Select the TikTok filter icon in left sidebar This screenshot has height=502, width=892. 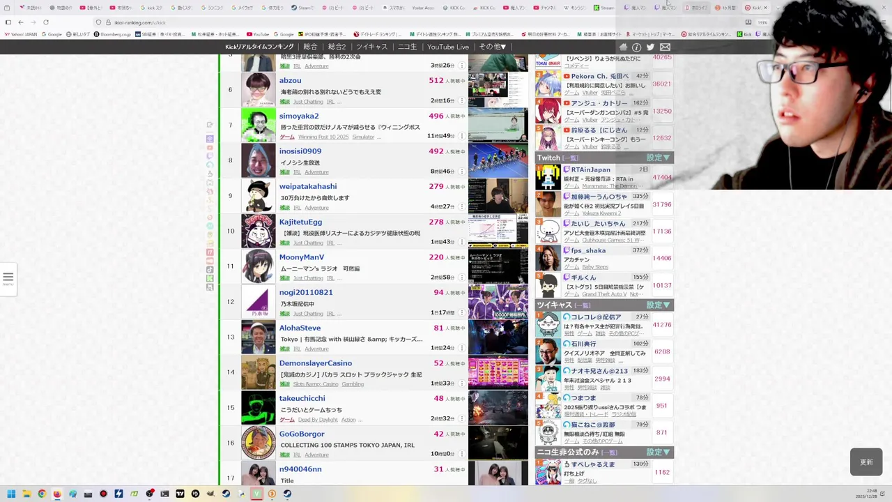(210, 269)
